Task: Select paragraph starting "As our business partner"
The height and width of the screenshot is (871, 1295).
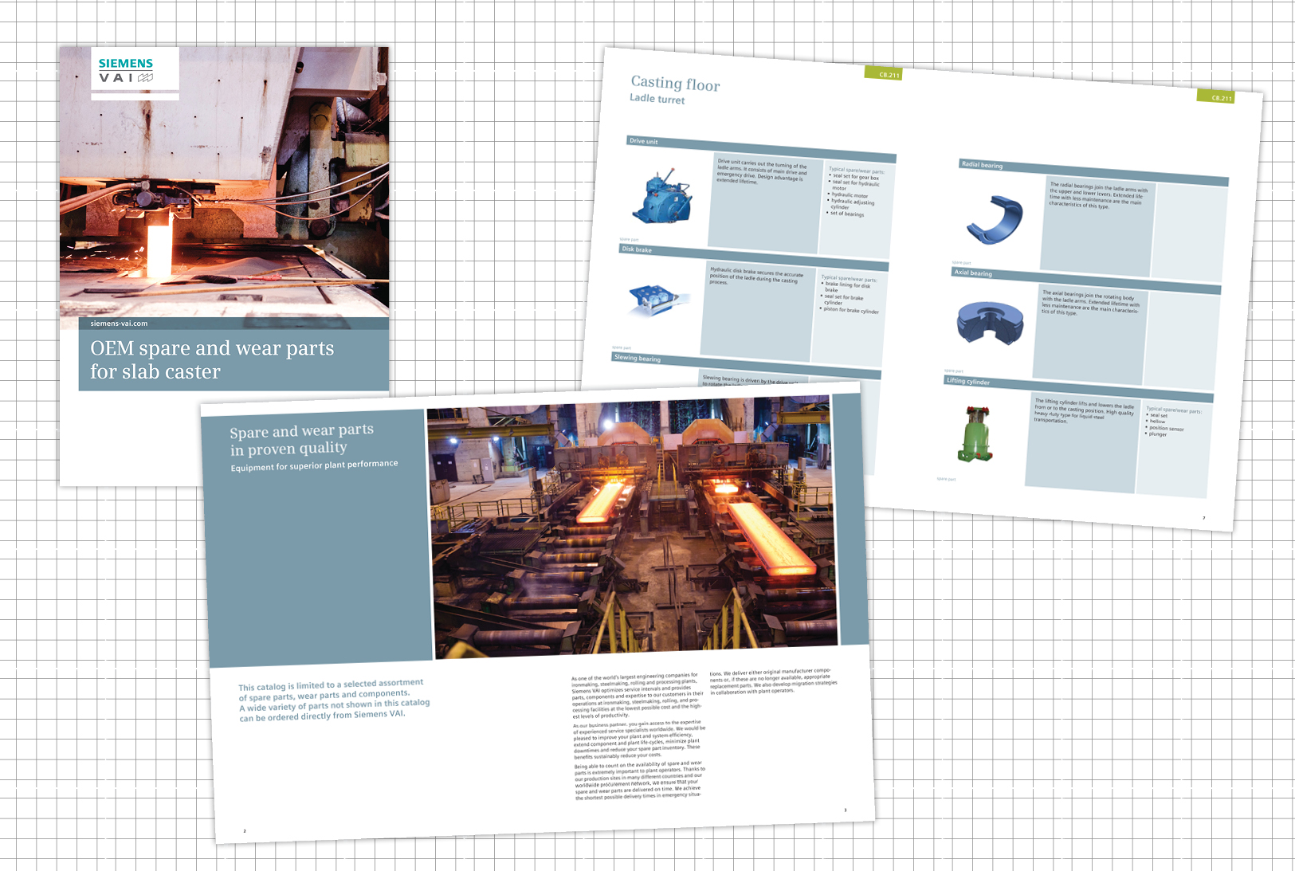Action: (x=638, y=741)
